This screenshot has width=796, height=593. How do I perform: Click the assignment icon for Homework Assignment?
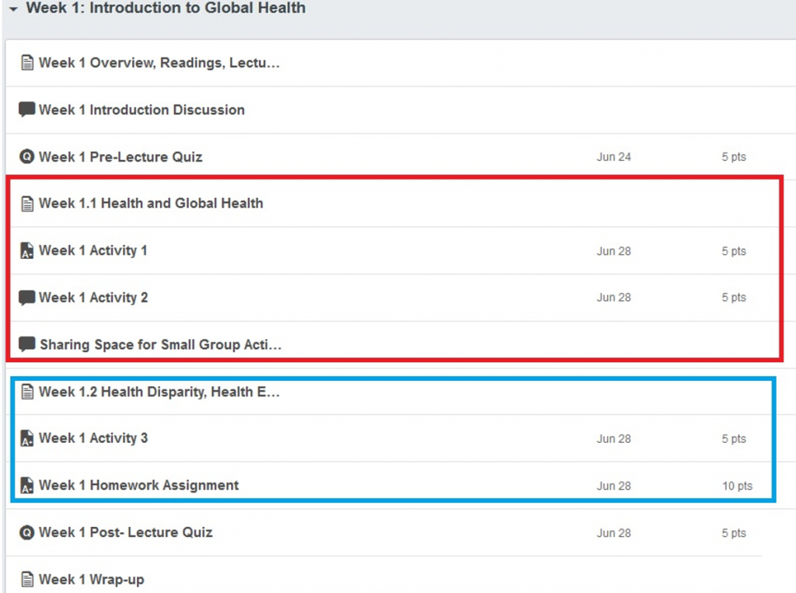(27, 486)
